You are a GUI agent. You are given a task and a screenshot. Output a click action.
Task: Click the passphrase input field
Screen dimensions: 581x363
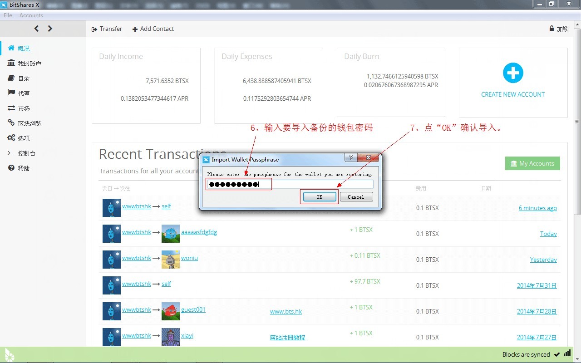tap(290, 184)
